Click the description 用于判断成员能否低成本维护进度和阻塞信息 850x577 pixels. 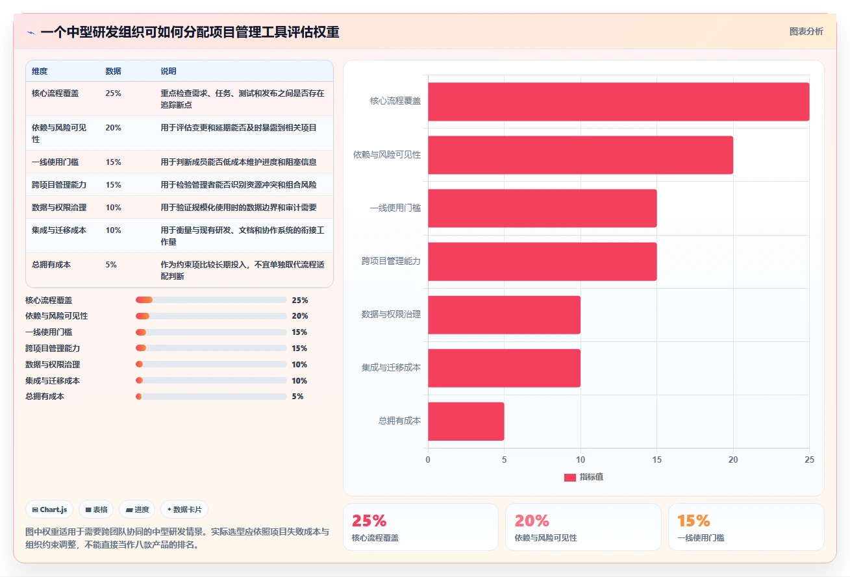[239, 162]
